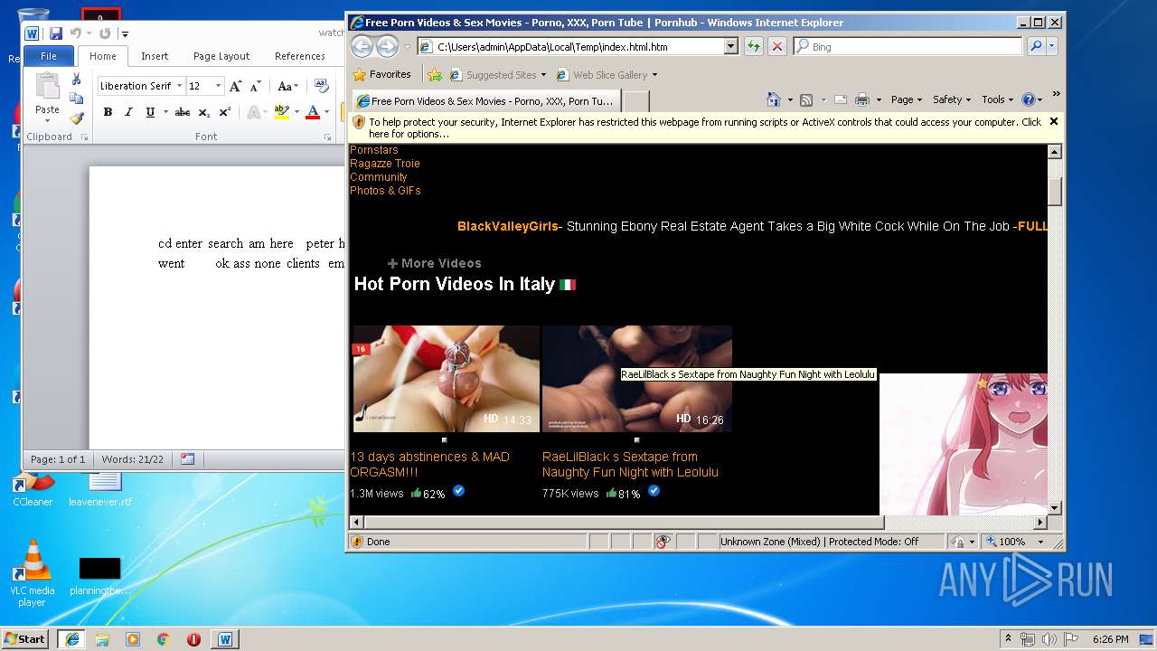This screenshot has width=1157, height=651.
Task: Switch to Page Layout tab in Word
Action: (x=221, y=56)
